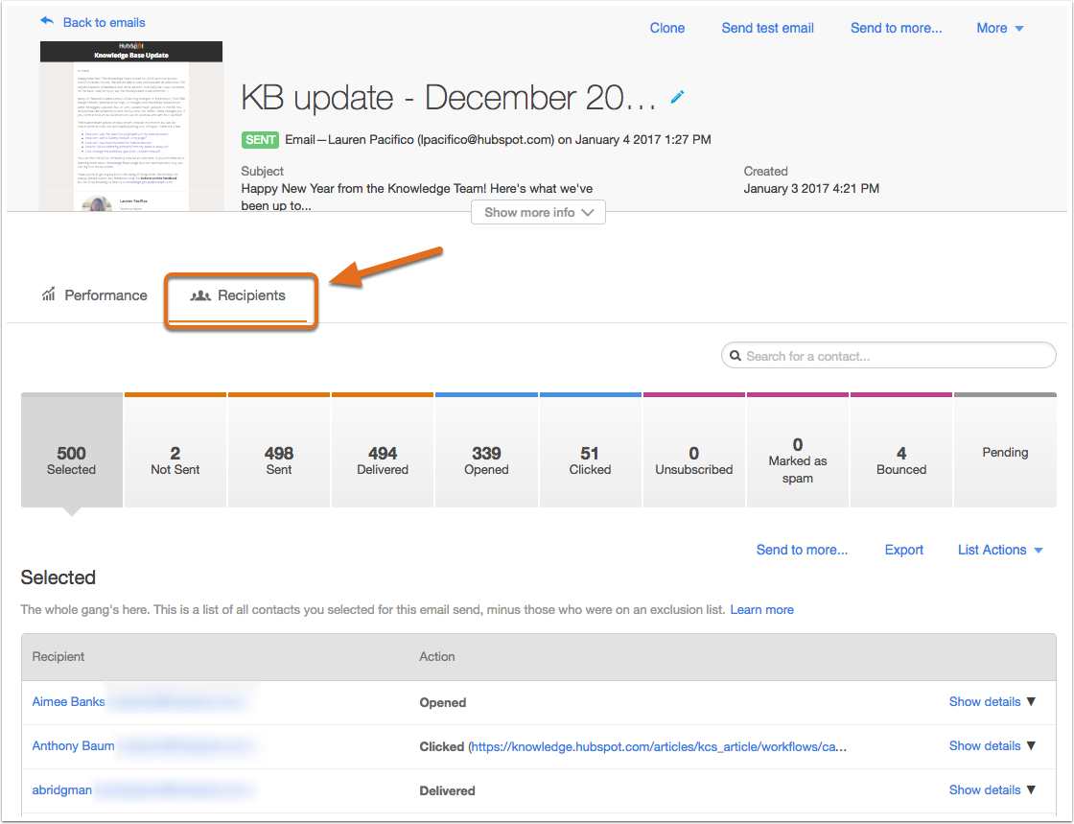1074x824 pixels.
Task: Select the 2 Not Sent filter
Action: pos(175,450)
